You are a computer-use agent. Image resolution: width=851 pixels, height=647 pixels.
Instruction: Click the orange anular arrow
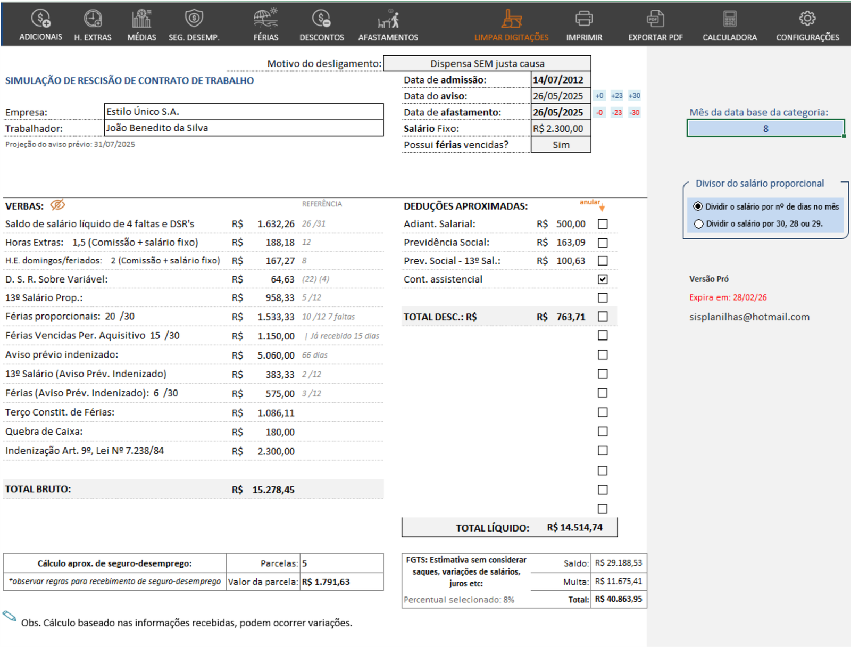pyautogui.click(x=602, y=207)
